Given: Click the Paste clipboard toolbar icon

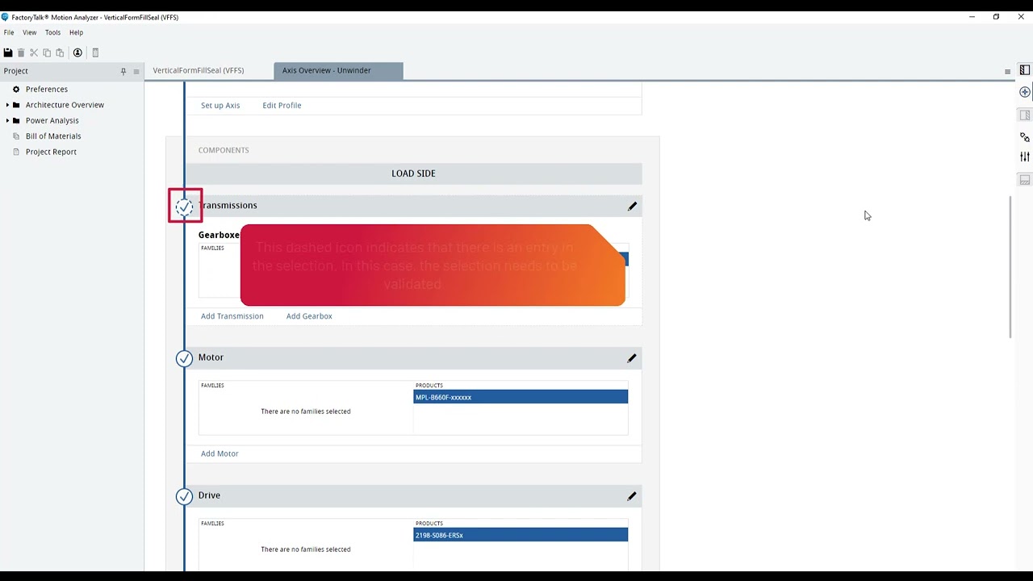Looking at the screenshot, I should [60, 52].
